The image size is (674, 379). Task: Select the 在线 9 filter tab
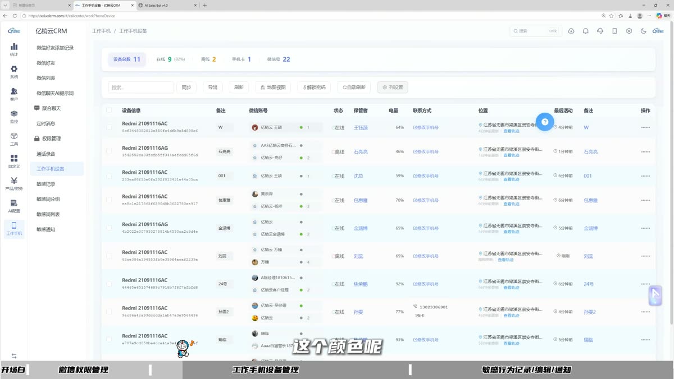coord(171,59)
